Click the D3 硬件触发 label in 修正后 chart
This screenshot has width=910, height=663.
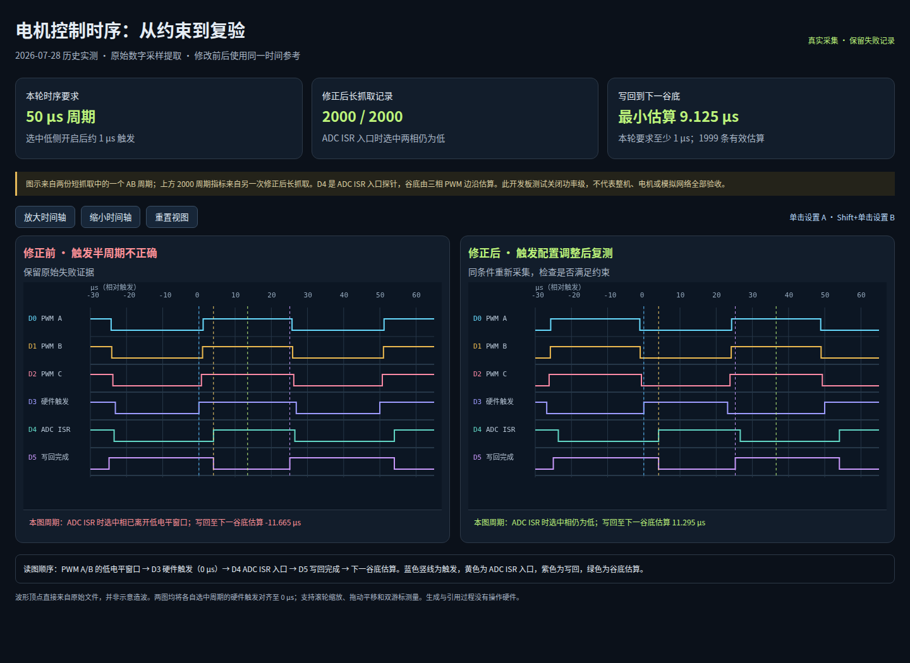coord(494,402)
